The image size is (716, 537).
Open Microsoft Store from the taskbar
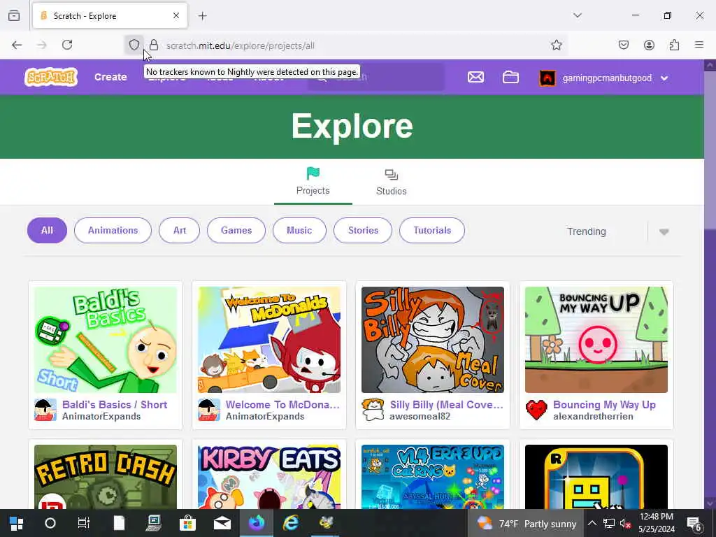coord(187,523)
